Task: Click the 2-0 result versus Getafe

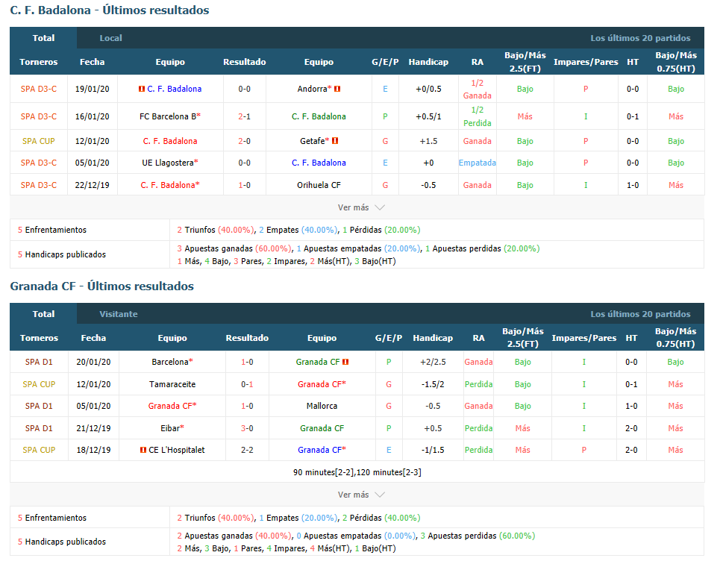Action: point(245,141)
